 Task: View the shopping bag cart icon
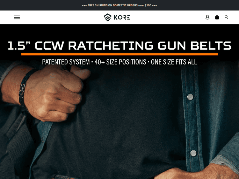click(x=217, y=17)
